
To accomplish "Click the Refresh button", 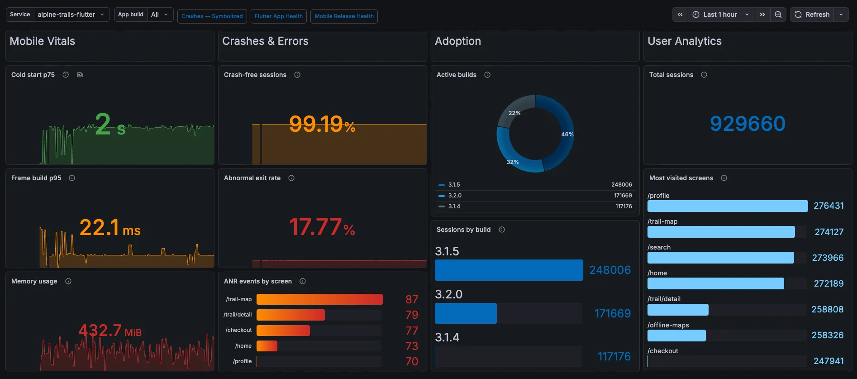I will pyautogui.click(x=812, y=14).
